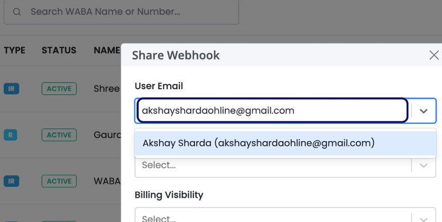Close the Share Webhook dialog
442x222 pixels.
(434, 55)
